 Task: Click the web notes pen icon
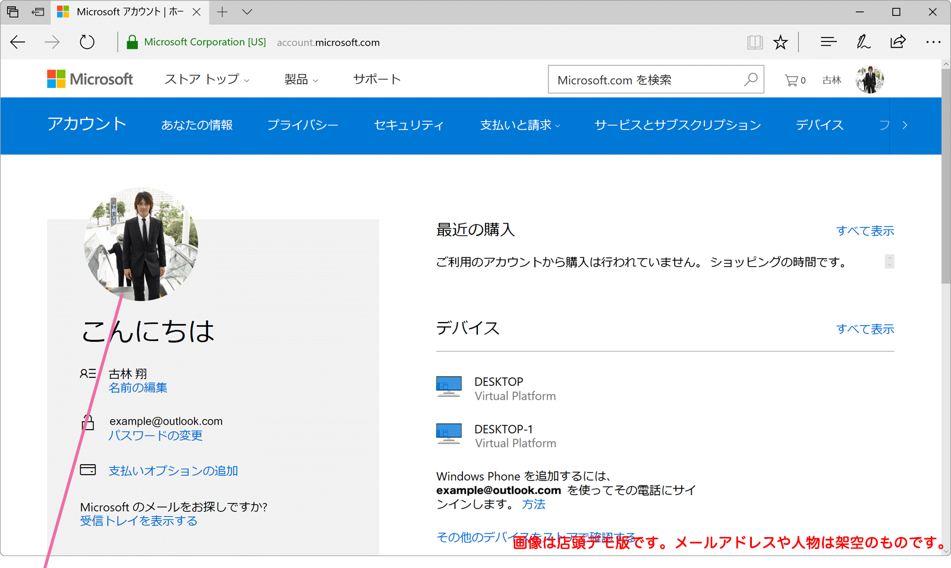click(x=863, y=42)
